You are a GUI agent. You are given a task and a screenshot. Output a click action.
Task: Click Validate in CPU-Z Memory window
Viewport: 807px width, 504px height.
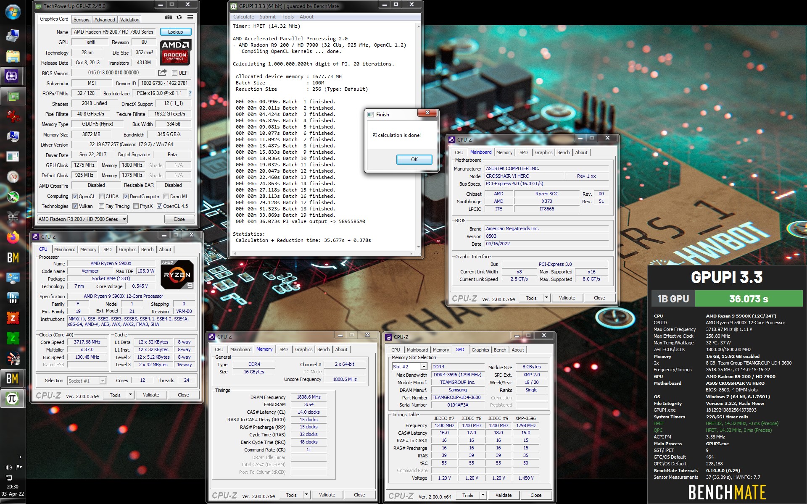point(327,495)
